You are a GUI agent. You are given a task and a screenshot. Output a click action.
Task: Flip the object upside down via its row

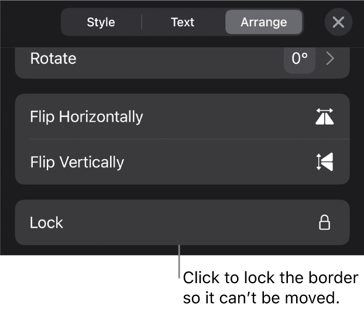click(182, 162)
